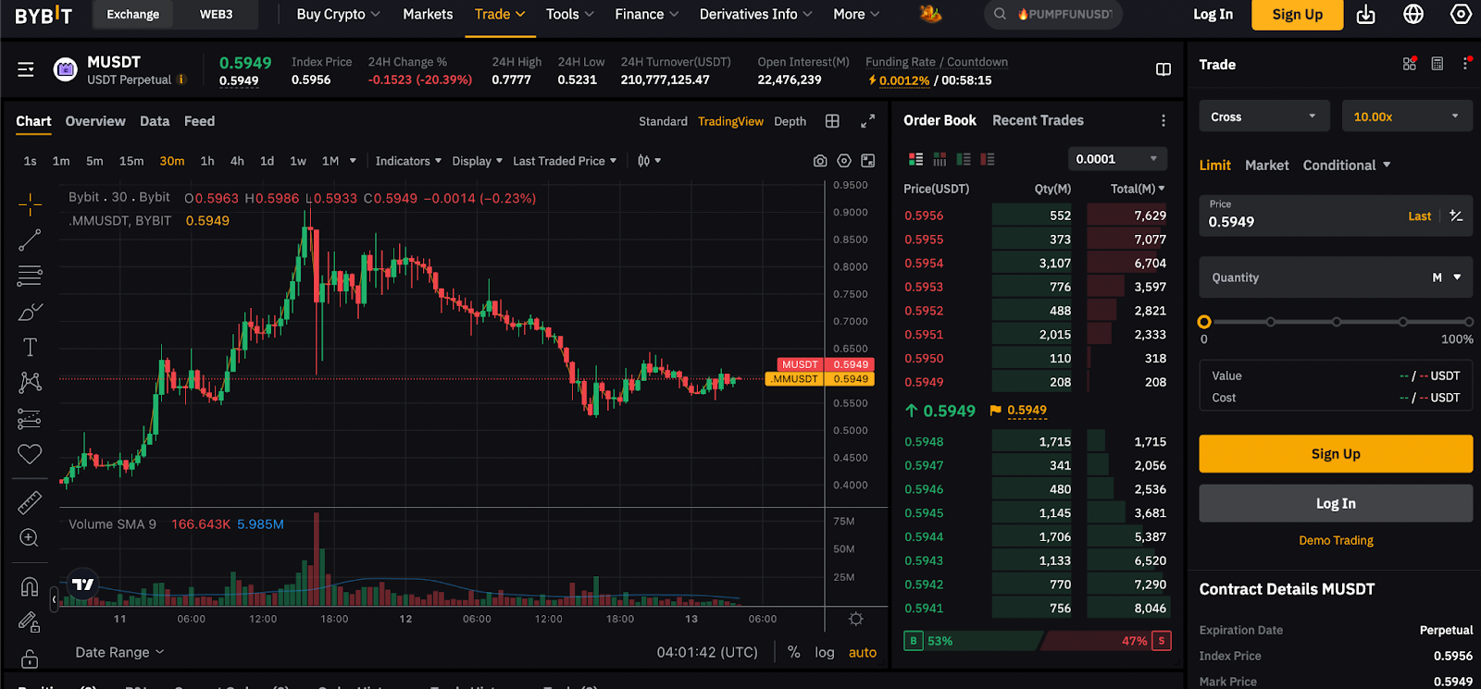The height and width of the screenshot is (689, 1481).
Task: Open the settings icon in top bar
Action: [1461, 15]
